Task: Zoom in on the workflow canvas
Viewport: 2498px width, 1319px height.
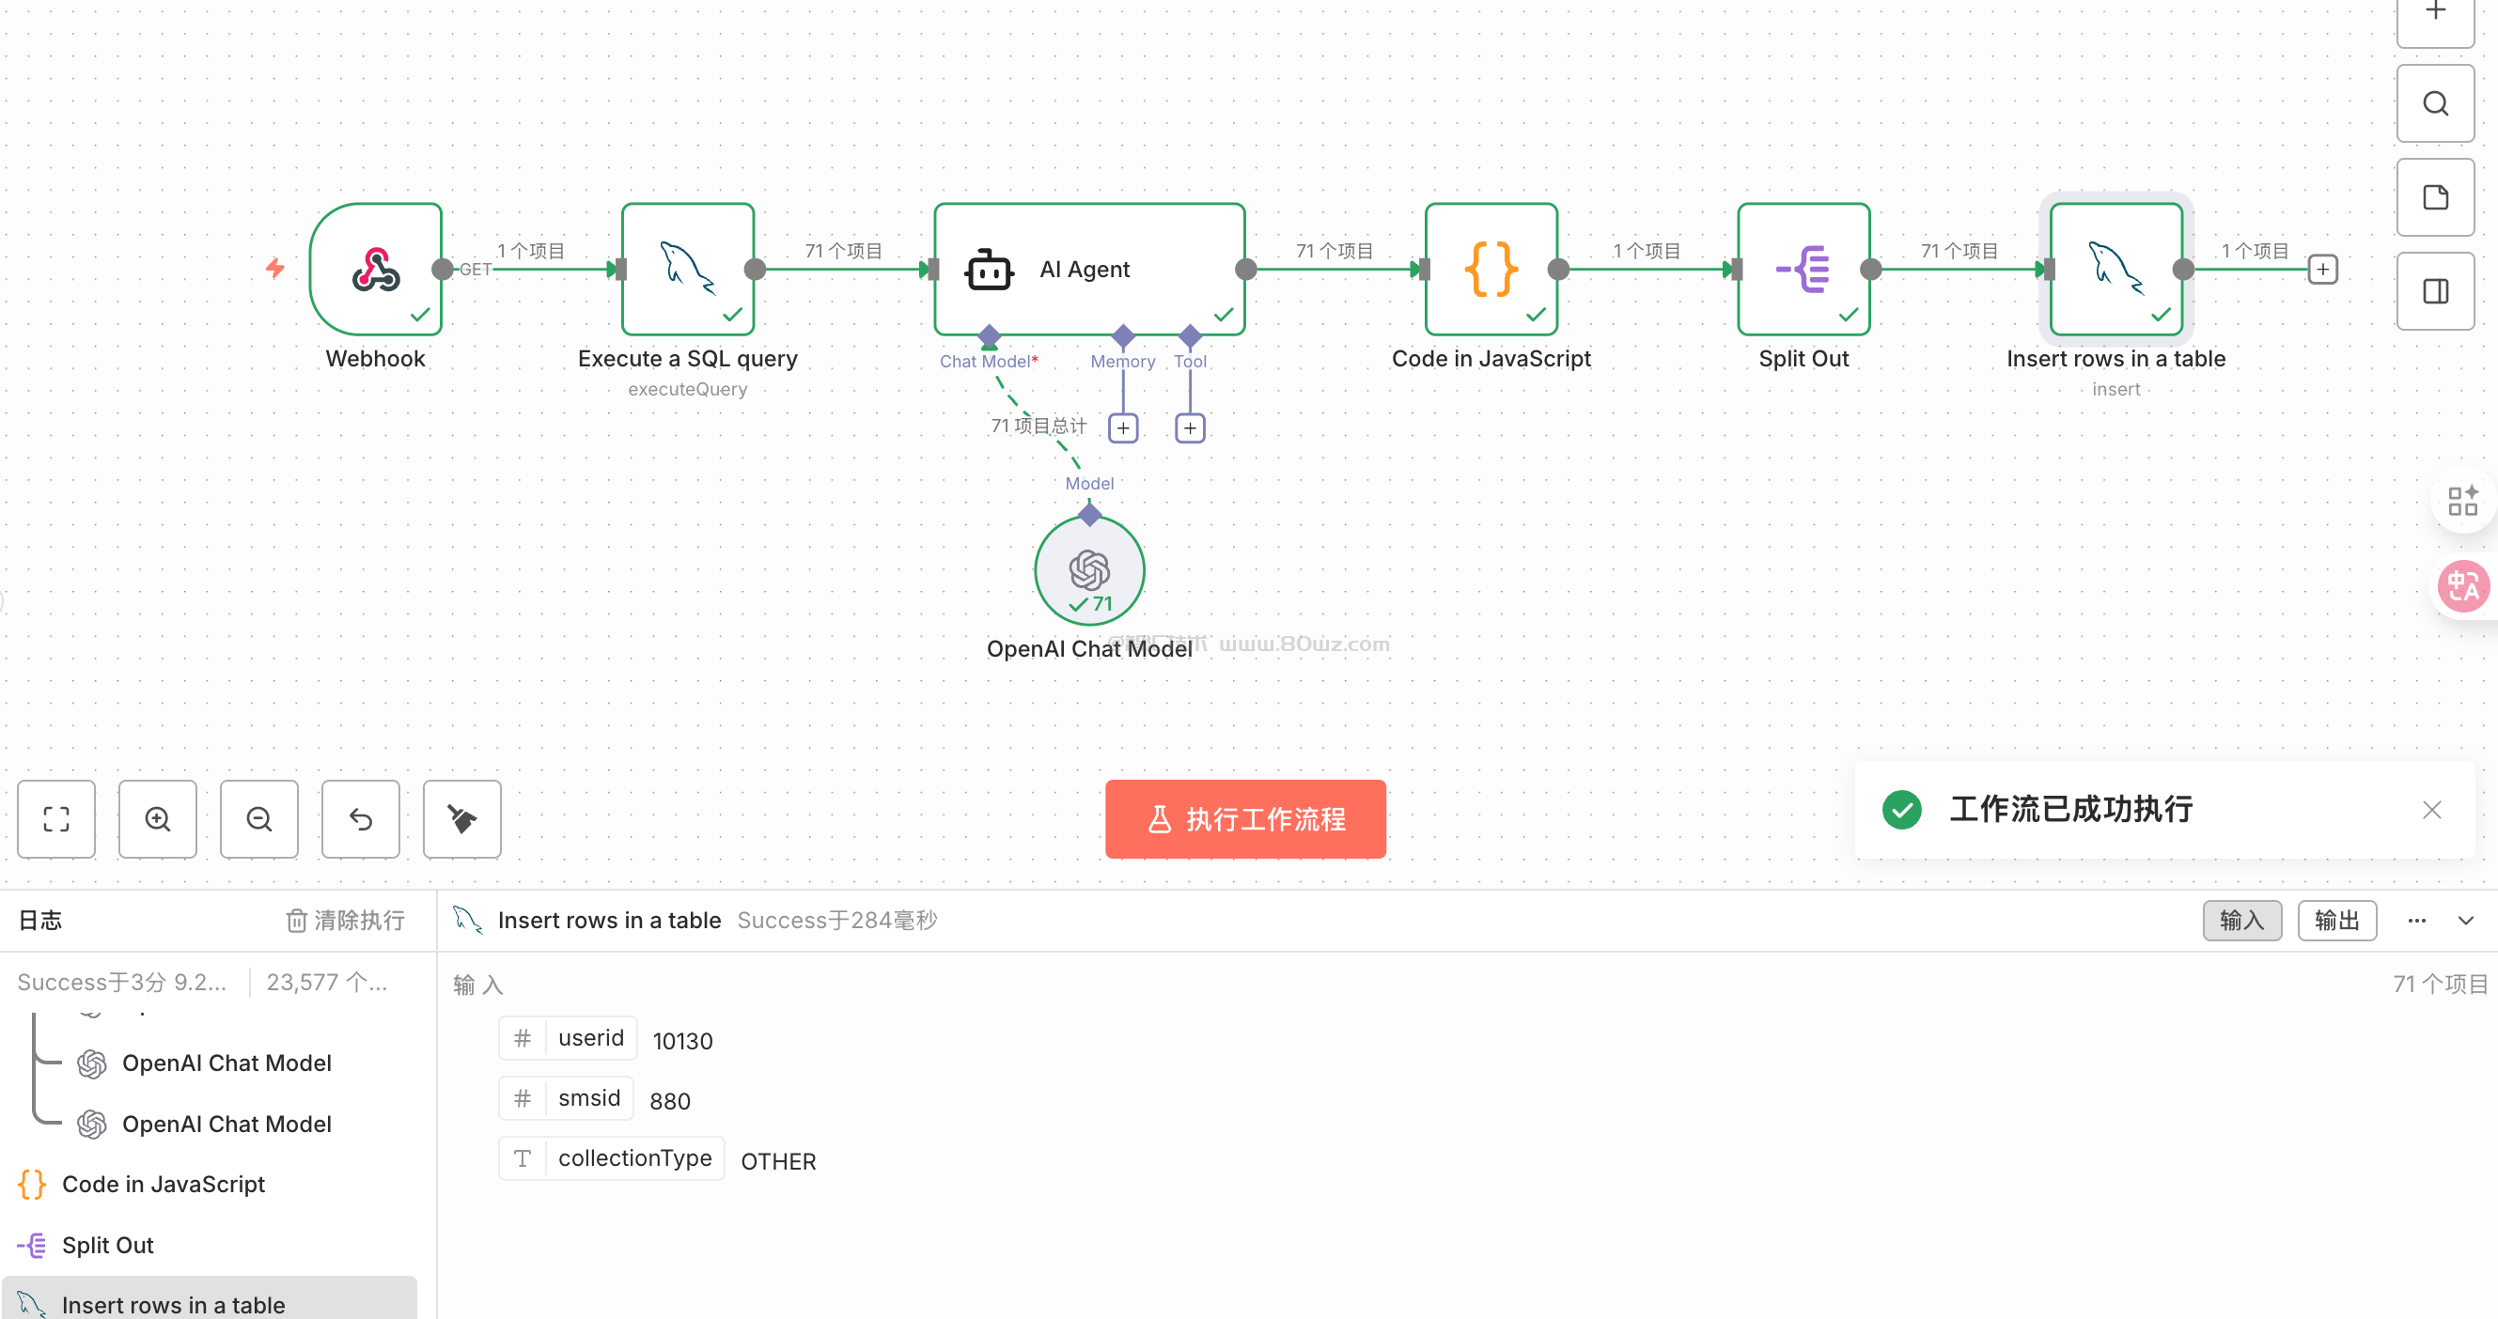Action: click(158, 819)
